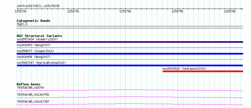
Task: Select the nsv830453 (Wong2007) thin blue line
Action: tap(130, 48)
